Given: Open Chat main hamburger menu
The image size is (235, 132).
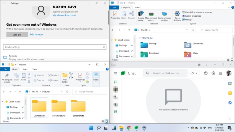Looking at the screenshot, I should point(115,73).
